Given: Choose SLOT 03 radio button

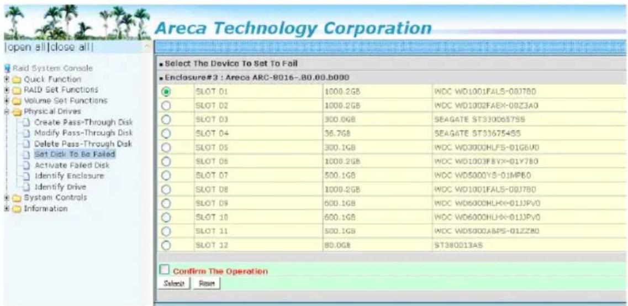Looking at the screenshot, I should pos(166,119).
